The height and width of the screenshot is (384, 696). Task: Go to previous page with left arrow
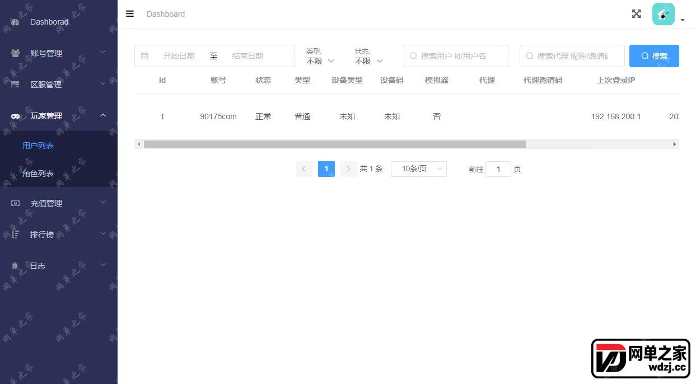click(304, 168)
